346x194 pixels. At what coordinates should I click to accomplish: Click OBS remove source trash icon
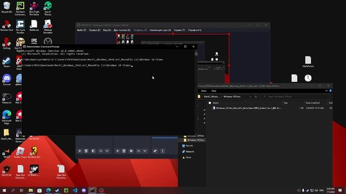[124, 151]
